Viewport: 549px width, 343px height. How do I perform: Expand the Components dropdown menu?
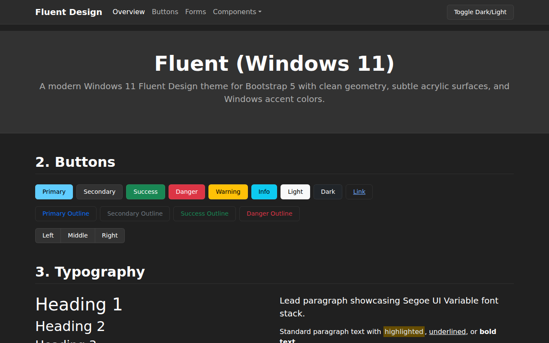pos(237,12)
